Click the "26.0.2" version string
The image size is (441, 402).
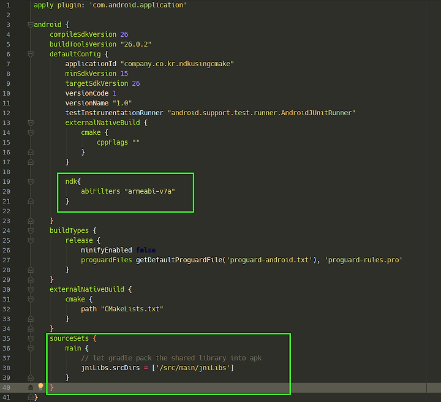click(136, 44)
